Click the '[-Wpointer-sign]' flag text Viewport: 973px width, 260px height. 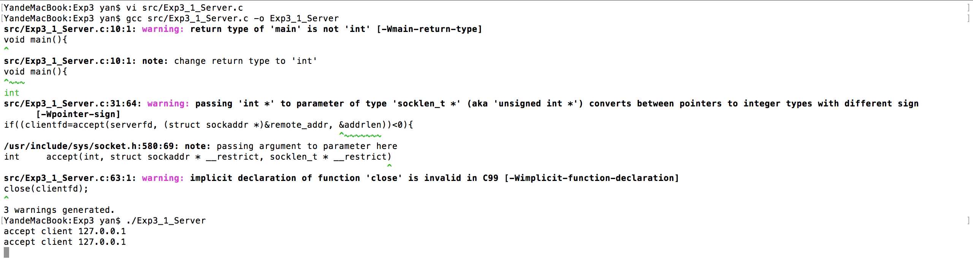(x=78, y=114)
